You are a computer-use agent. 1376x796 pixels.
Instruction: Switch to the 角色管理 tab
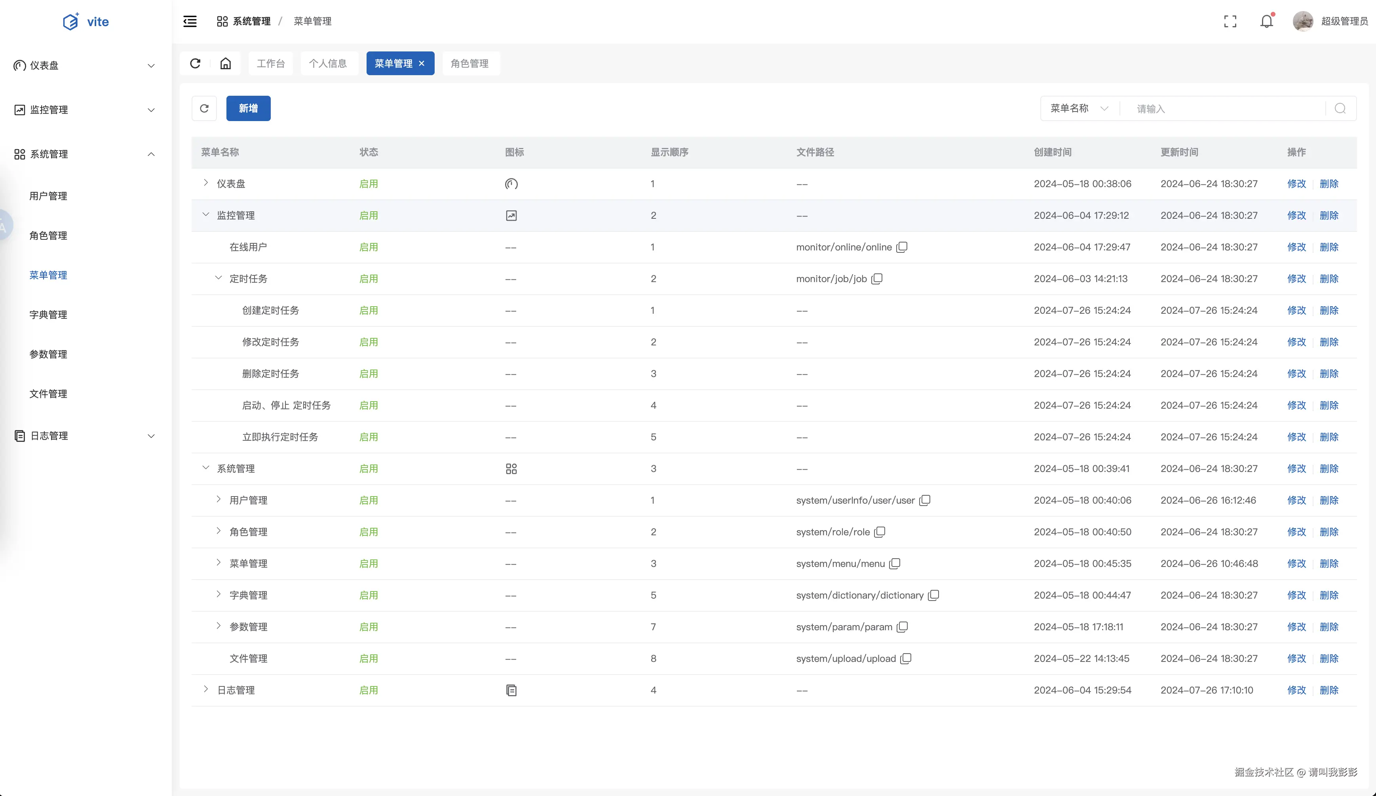pos(469,63)
